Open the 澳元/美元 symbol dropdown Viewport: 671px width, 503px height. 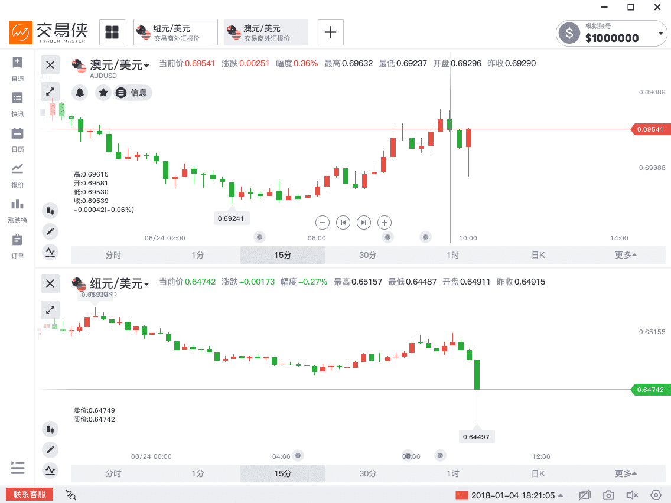click(146, 66)
